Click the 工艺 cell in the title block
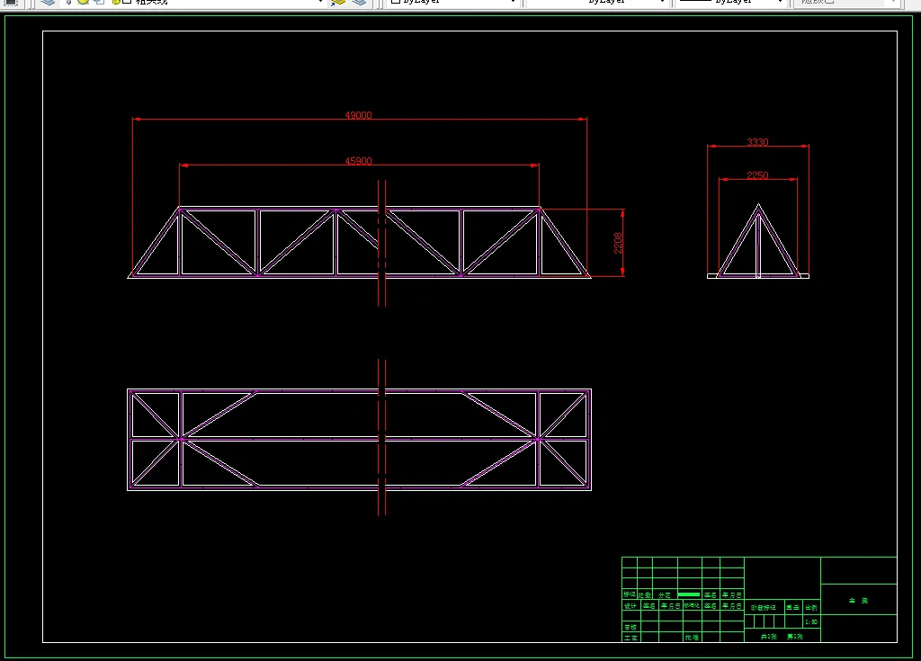Screen dimensions: 921x661 [x=630, y=638]
